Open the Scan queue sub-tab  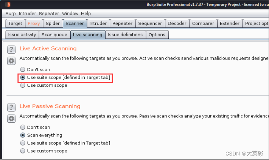(54, 35)
